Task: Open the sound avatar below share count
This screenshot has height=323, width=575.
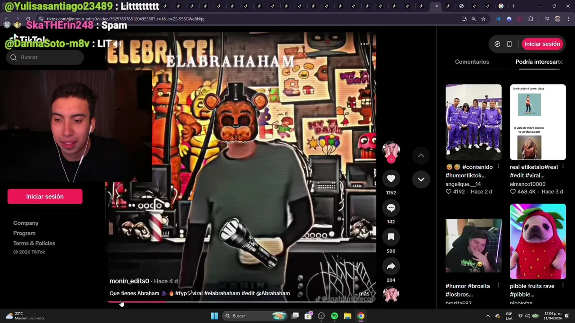Action: point(391,294)
